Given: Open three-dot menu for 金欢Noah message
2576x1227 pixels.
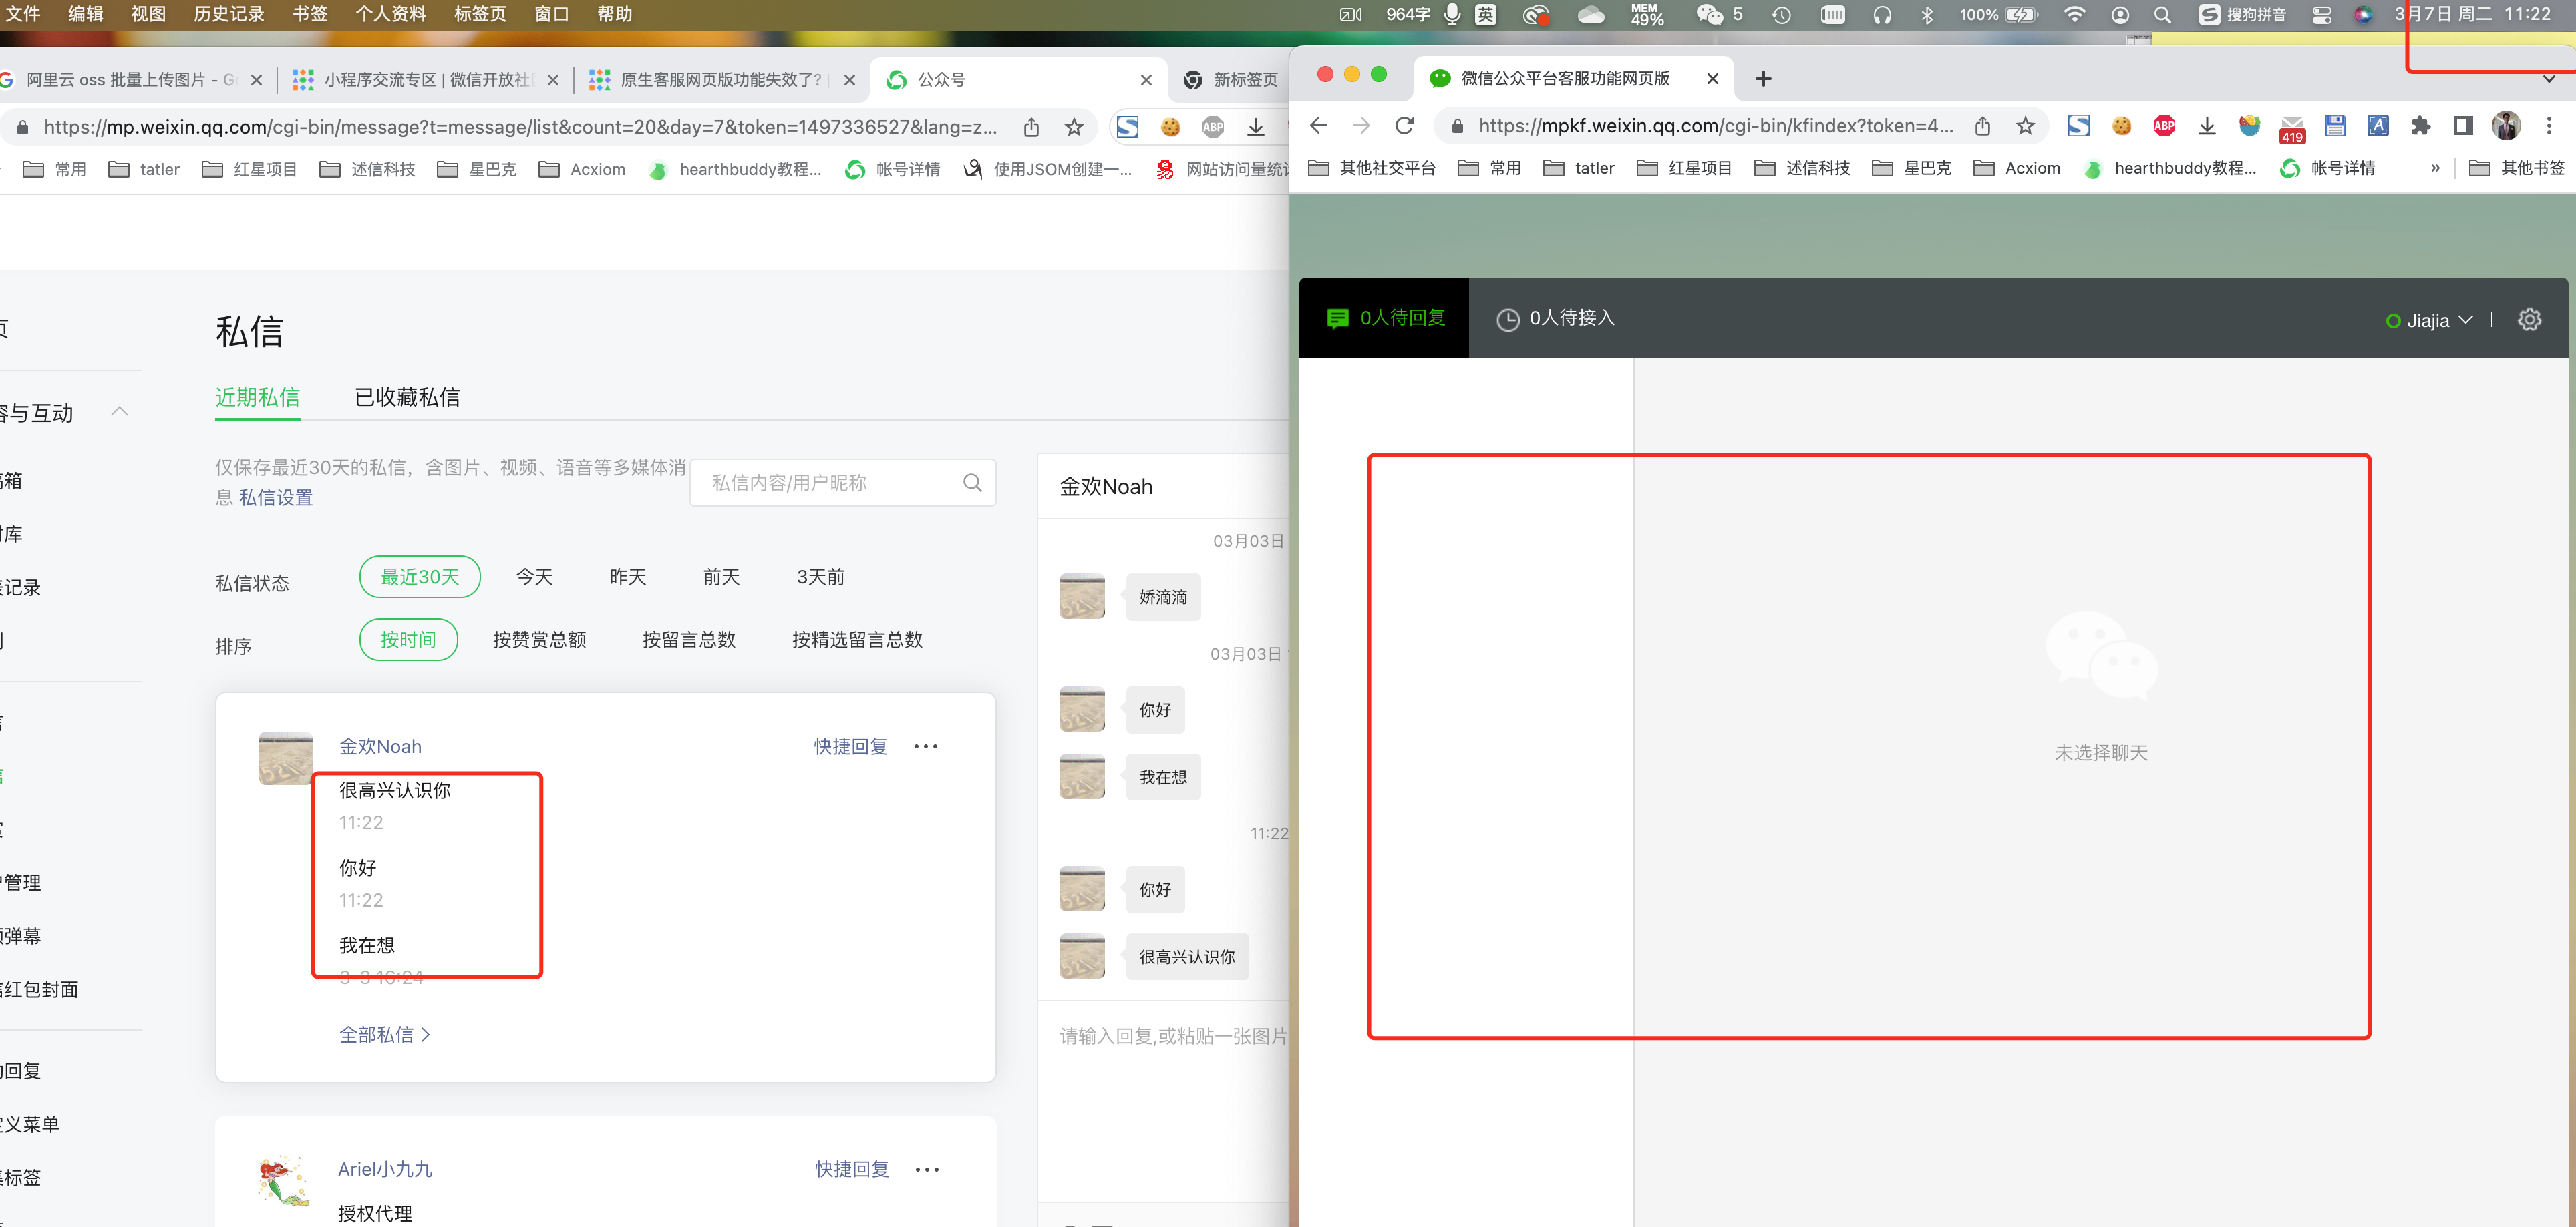Looking at the screenshot, I should 926,746.
